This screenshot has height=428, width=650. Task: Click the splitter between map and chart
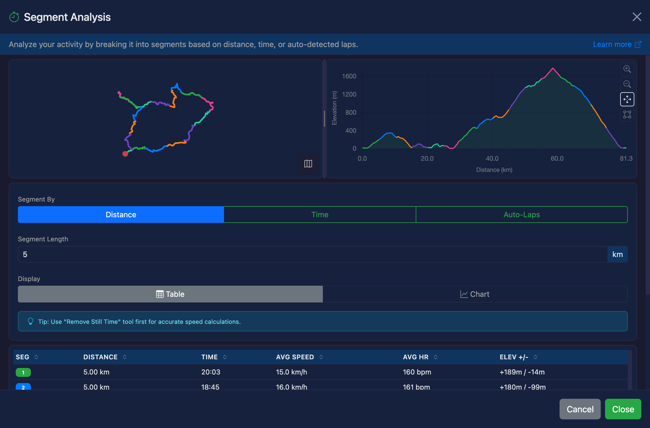click(x=324, y=119)
